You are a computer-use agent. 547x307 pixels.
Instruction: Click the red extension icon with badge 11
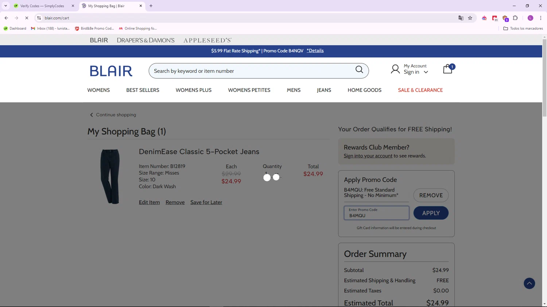[495, 18]
